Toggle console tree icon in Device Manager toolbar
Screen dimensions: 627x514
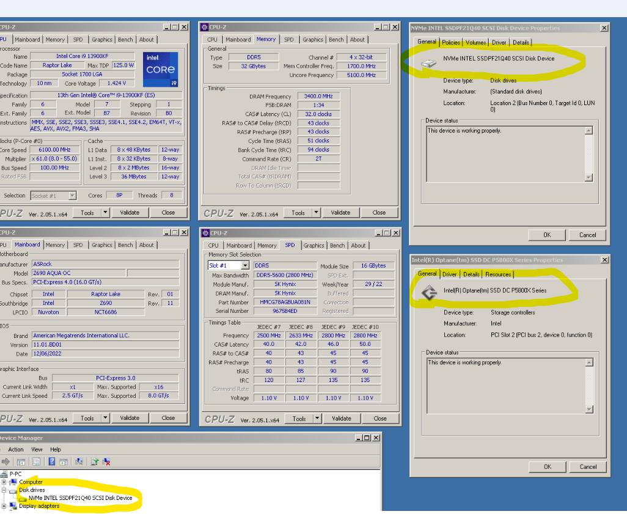click(21, 461)
